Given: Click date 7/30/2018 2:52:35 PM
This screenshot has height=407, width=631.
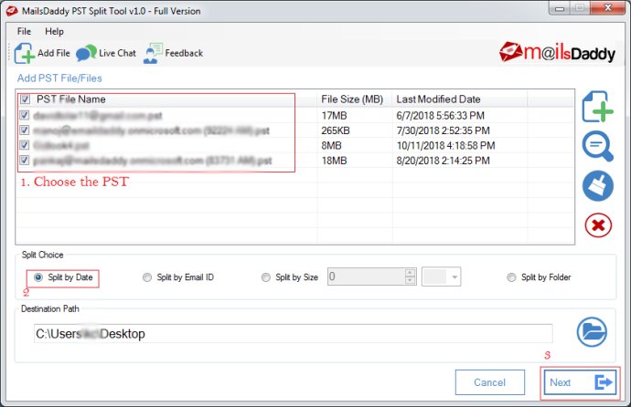Looking at the screenshot, I should tap(443, 130).
